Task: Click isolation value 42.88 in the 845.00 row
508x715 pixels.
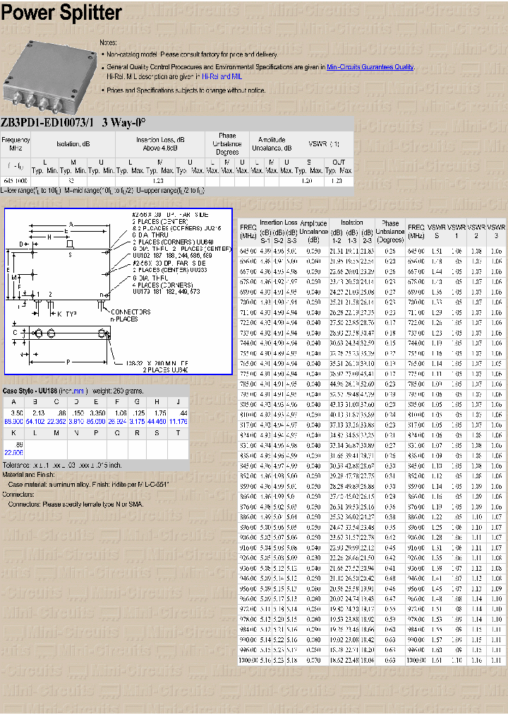Action: click(x=352, y=466)
